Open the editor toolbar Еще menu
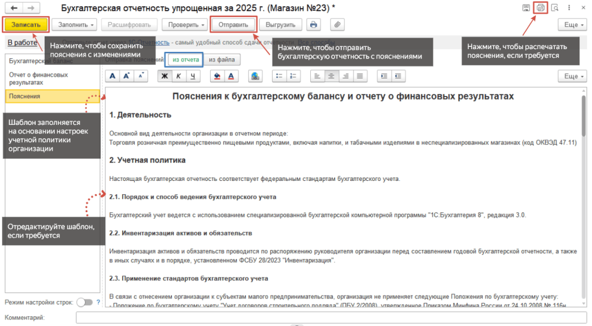The image size is (592, 326). (572, 76)
